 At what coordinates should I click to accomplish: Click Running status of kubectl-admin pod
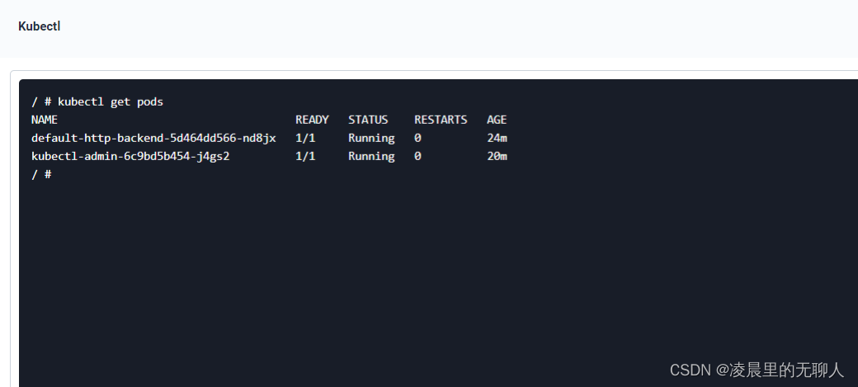click(371, 157)
